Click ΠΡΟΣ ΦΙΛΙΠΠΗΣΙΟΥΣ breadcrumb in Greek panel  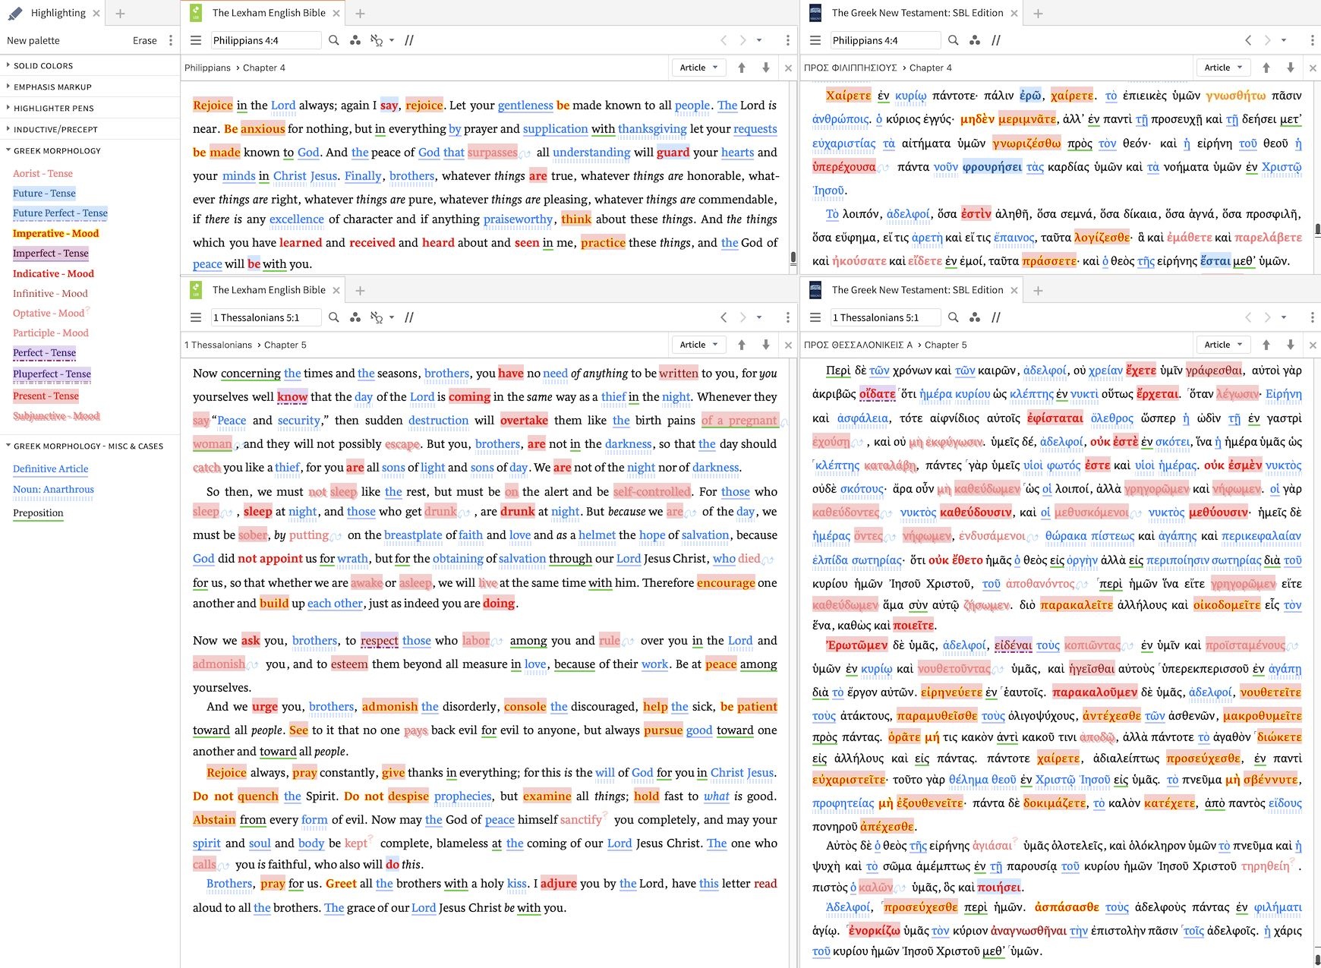tap(851, 68)
